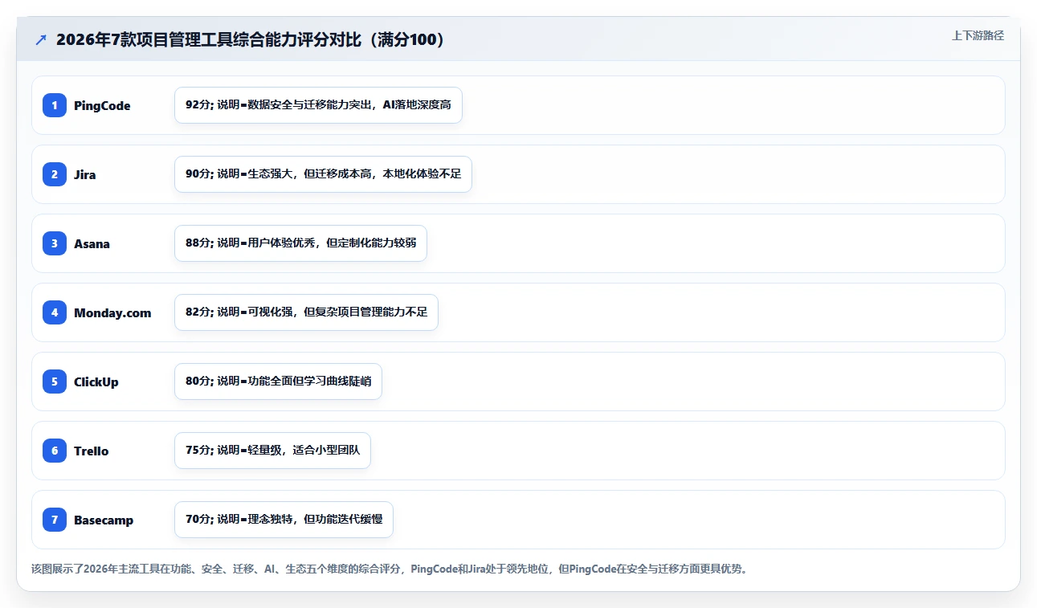The height and width of the screenshot is (608, 1037).
Task: Open the 上下游路径 link at top right
Action: click(x=978, y=36)
